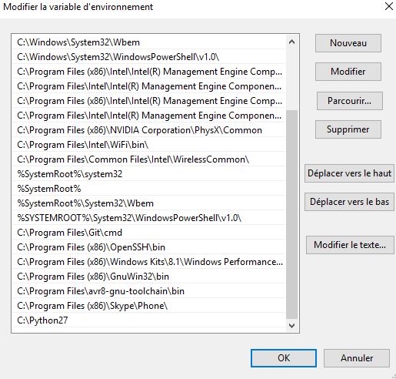Select the C:\Python27 entry
The width and height of the screenshot is (396, 379).
click(x=148, y=320)
